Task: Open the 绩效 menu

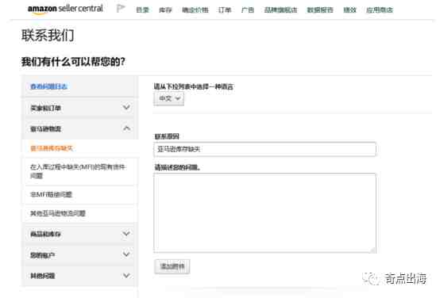Action: [349, 10]
